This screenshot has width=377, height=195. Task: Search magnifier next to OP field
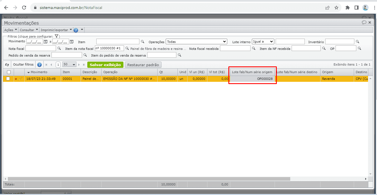pos(360,48)
